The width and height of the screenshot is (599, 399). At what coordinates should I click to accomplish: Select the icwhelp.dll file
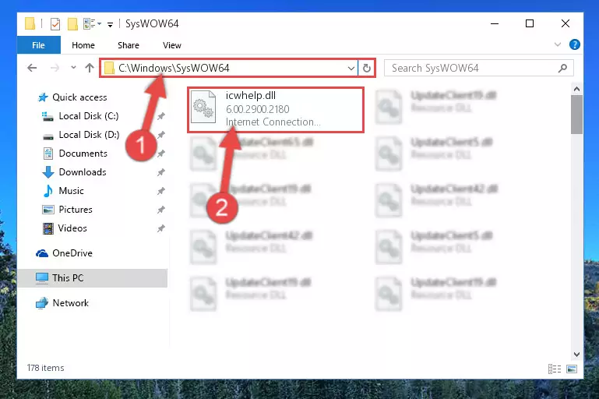click(x=276, y=110)
